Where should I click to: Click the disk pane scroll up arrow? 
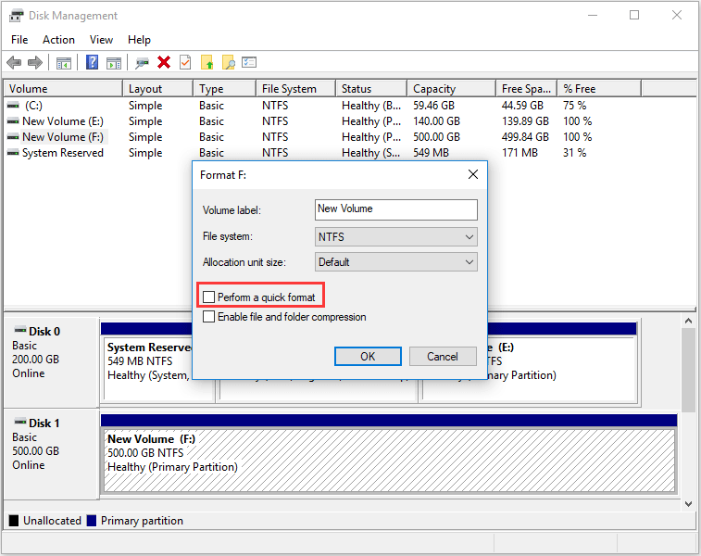click(x=688, y=321)
